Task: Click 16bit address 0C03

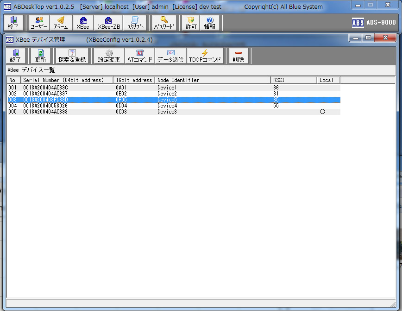Action: coord(121,112)
